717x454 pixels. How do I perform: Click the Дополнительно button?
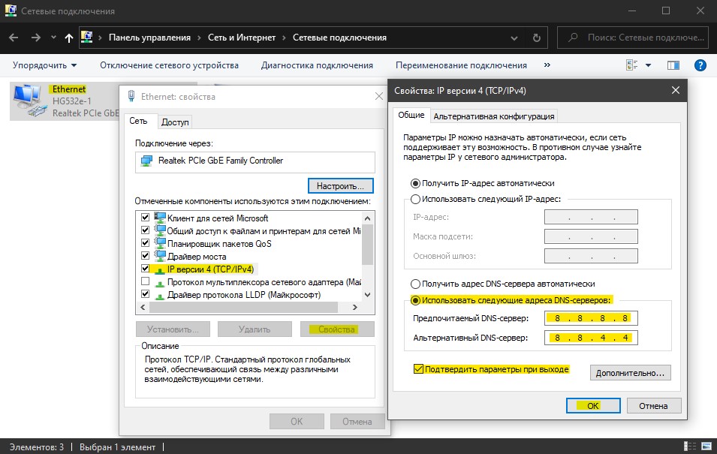630,372
